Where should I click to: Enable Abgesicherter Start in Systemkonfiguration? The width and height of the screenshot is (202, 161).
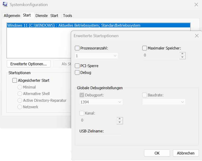(15, 80)
